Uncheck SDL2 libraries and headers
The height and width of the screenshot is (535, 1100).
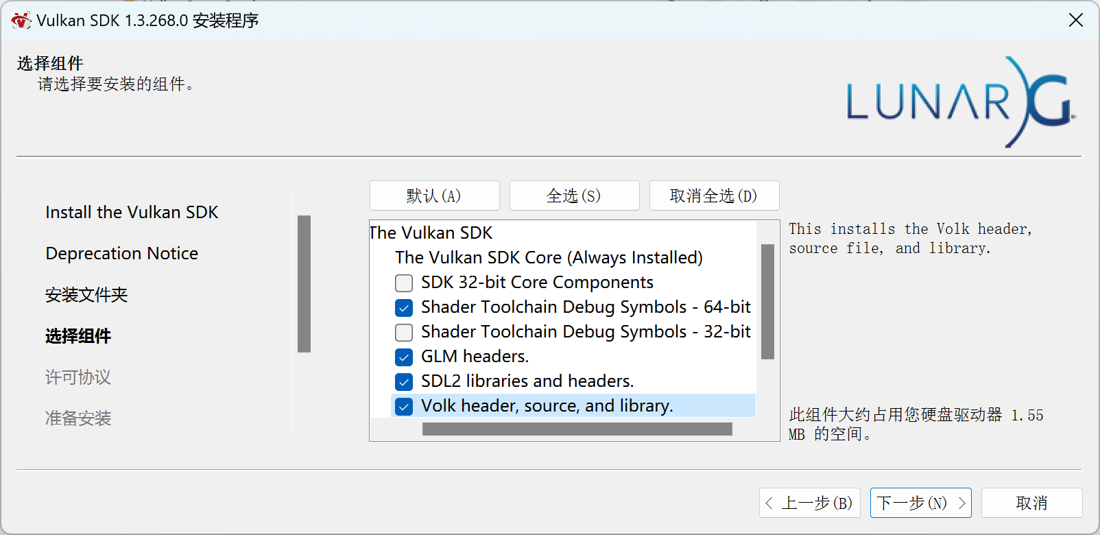(404, 381)
